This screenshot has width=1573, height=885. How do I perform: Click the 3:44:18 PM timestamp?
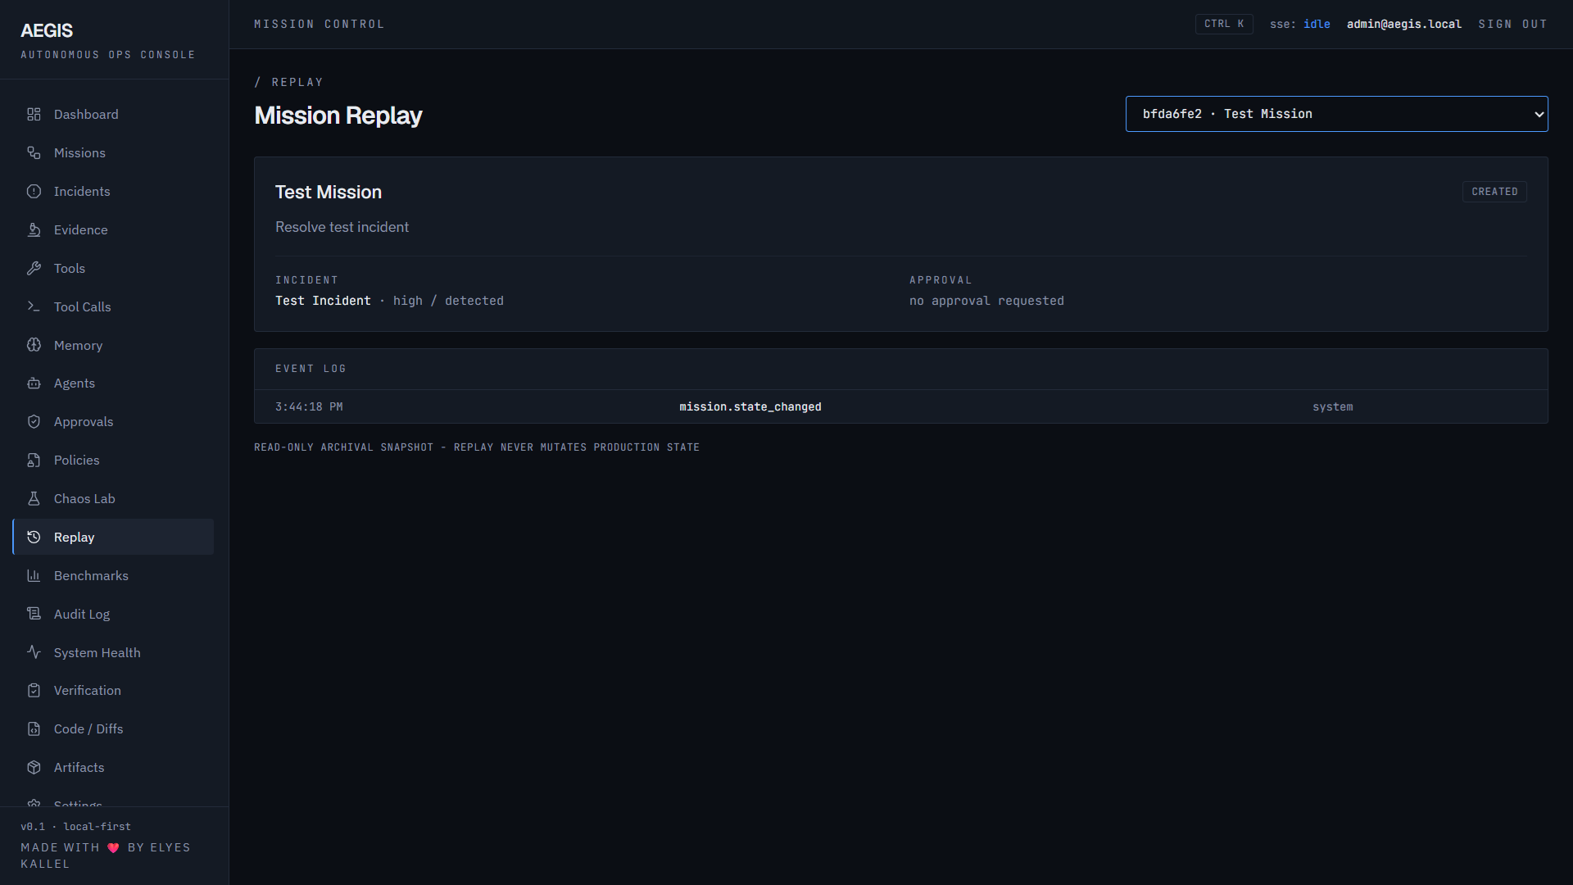coord(309,406)
